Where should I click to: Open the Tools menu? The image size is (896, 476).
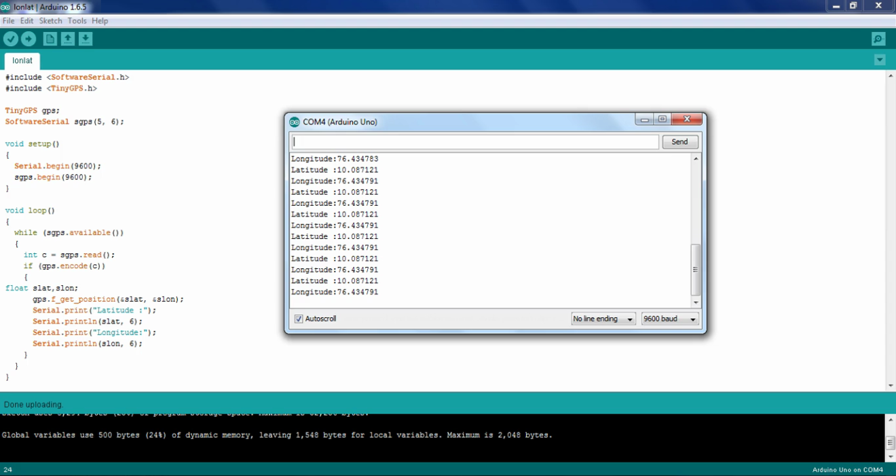tap(77, 21)
